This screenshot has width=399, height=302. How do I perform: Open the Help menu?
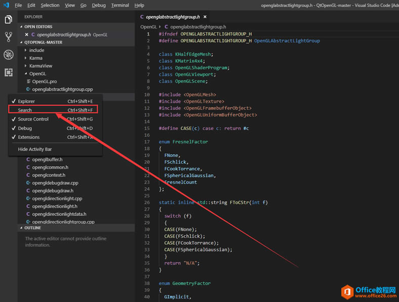tap(139, 5)
